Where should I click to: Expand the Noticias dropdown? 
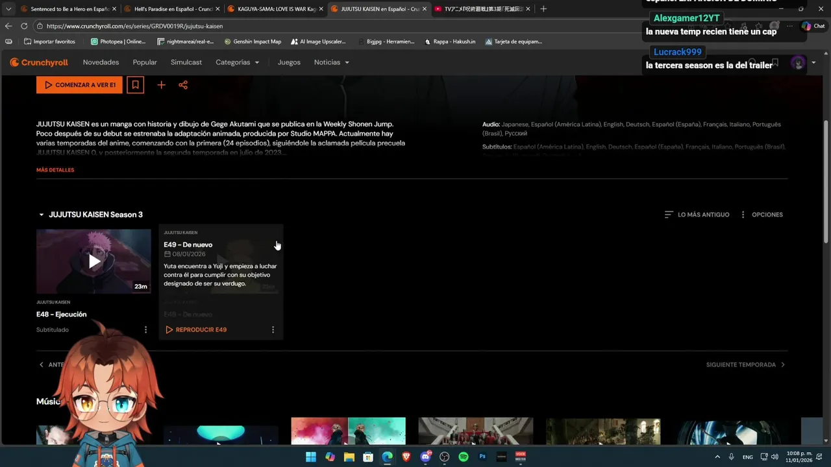332,62
